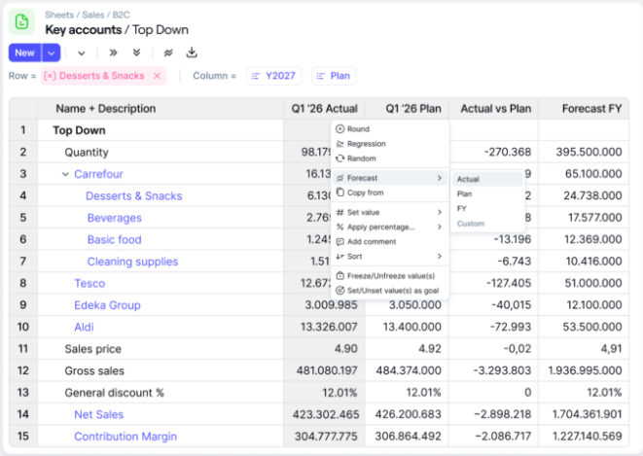The image size is (643, 456).
Task: Click the percent icon beside Apply percentage
Action: coord(339,227)
